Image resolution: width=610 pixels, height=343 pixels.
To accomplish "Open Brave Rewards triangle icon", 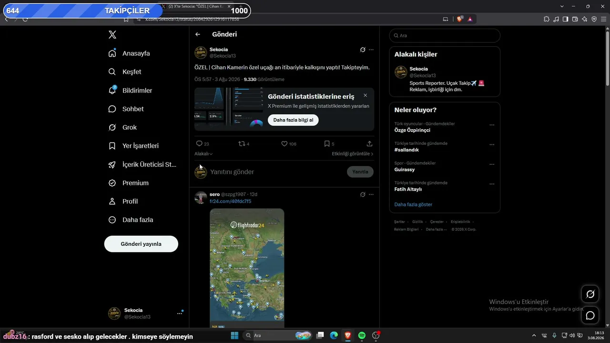I will (x=470, y=19).
